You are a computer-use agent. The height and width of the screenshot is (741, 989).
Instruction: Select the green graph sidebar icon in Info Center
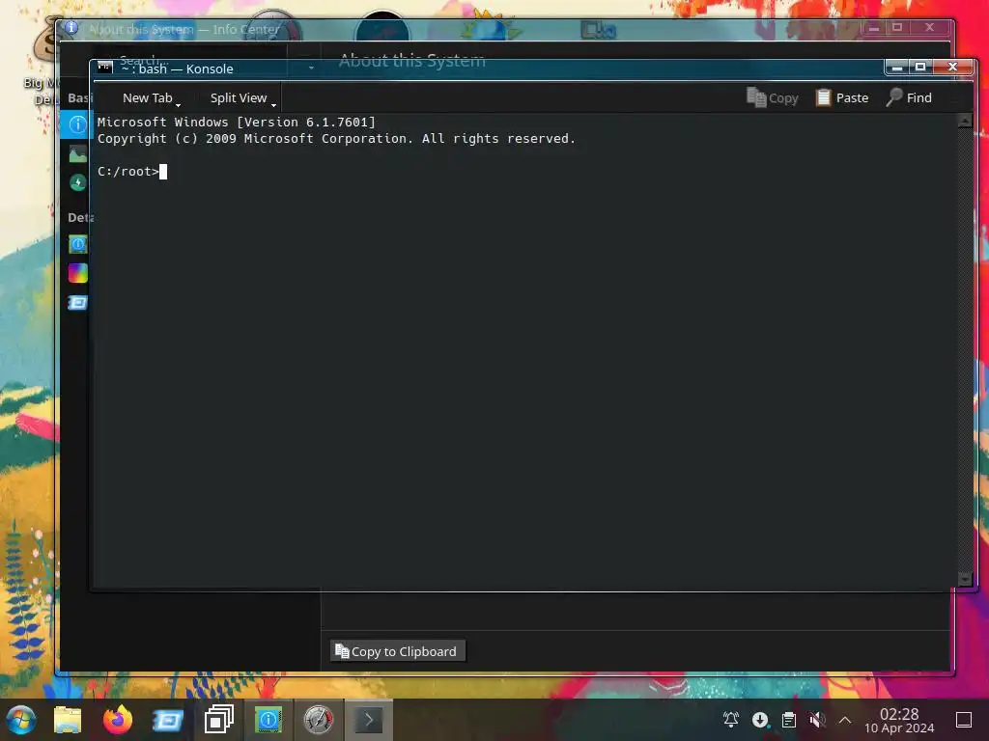77,153
